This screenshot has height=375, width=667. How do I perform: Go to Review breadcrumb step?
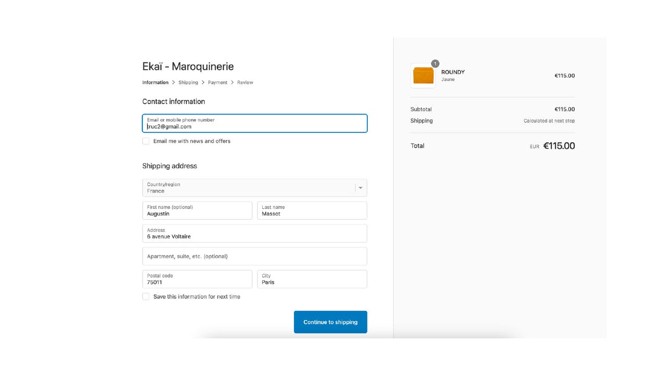[245, 82]
